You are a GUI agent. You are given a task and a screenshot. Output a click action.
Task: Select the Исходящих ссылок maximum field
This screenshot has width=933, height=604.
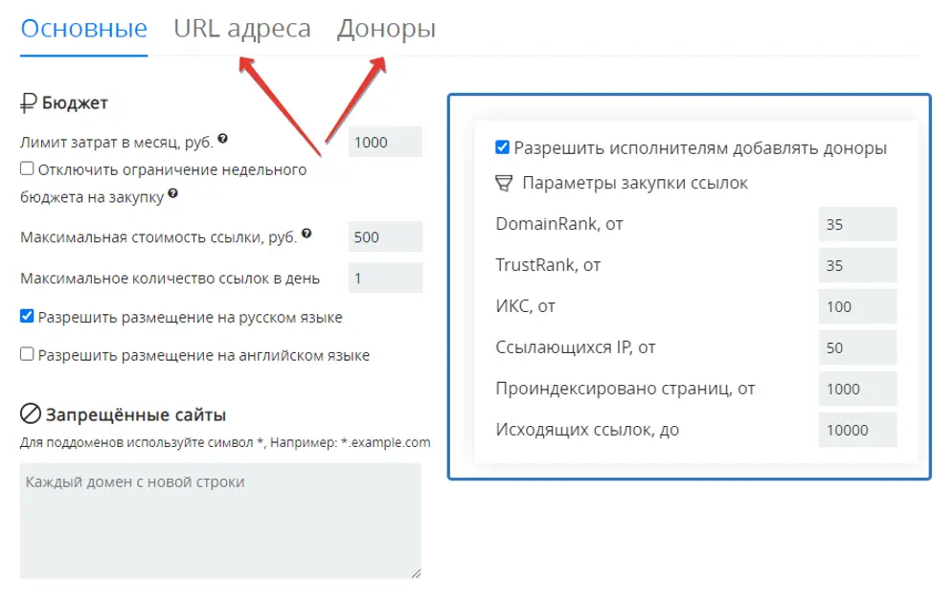pos(857,430)
